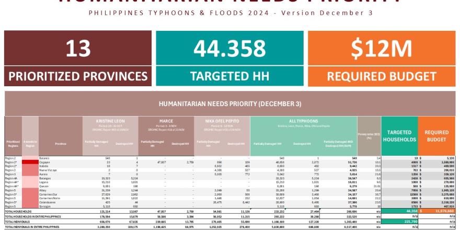This screenshot has height=230, width=460.
Task: Select the Province column header
Action: click(x=60, y=143)
